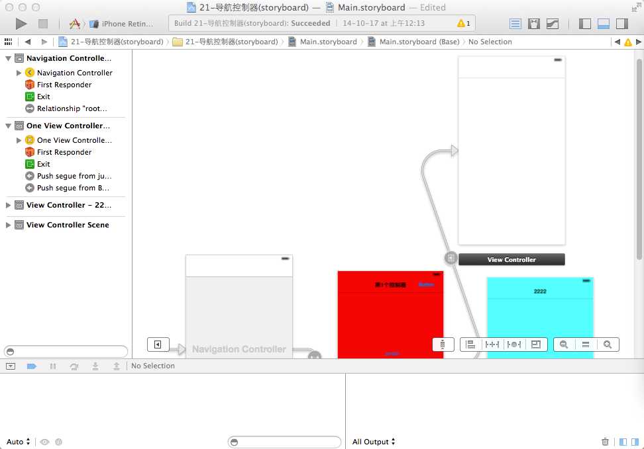Viewport: 644px width, 449px height.
Task: Click the outline filter search field
Action: coord(66,351)
